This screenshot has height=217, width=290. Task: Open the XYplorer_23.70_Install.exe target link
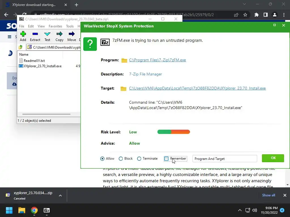[x=197, y=88]
